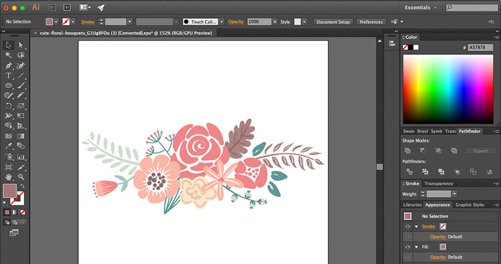Toggle visibility eye of Stroke attribute

pos(408,226)
